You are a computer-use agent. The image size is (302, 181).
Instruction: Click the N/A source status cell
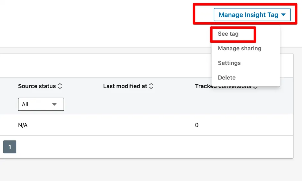click(x=23, y=125)
